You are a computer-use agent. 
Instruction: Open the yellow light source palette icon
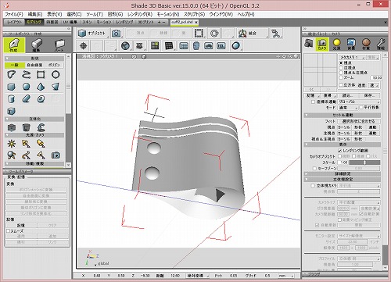pos(336,44)
